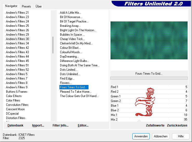Pick the Add A Little Mix... filter

point(70,13)
